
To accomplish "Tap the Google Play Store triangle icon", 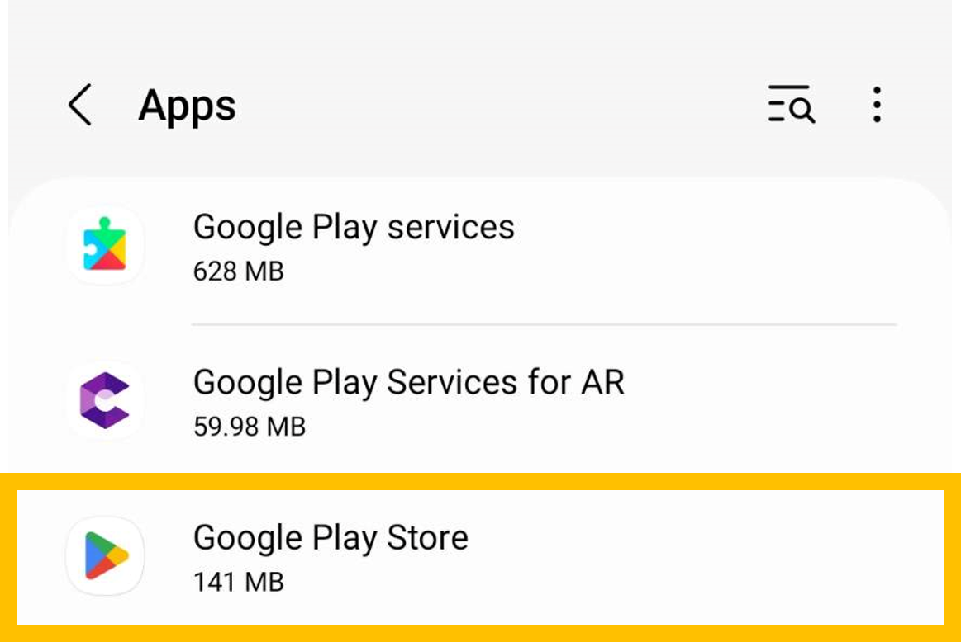I will pyautogui.click(x=105, y=555).
